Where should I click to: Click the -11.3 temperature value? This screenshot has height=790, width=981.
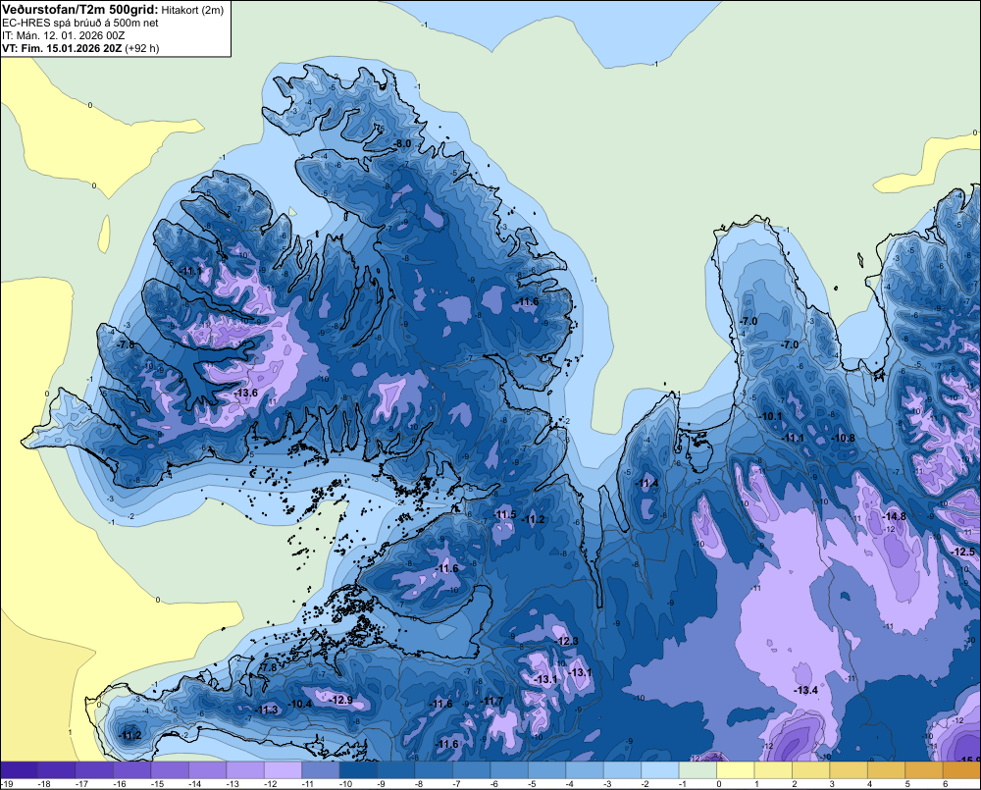(x=267, y=710)
